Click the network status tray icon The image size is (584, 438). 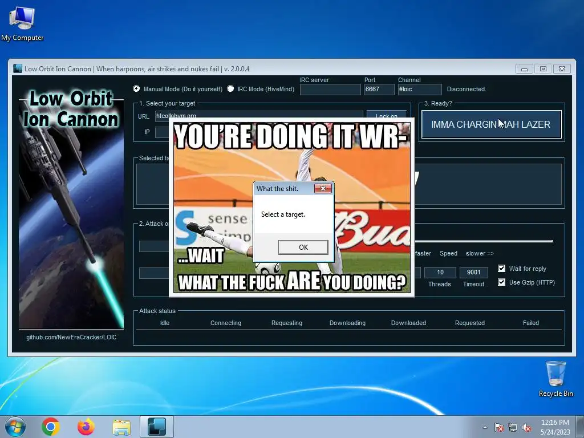tap(513, 427)
